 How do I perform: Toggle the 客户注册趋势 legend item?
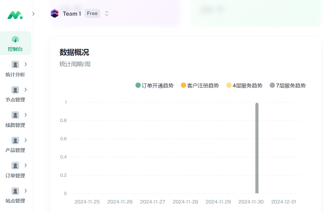(200, 85)
